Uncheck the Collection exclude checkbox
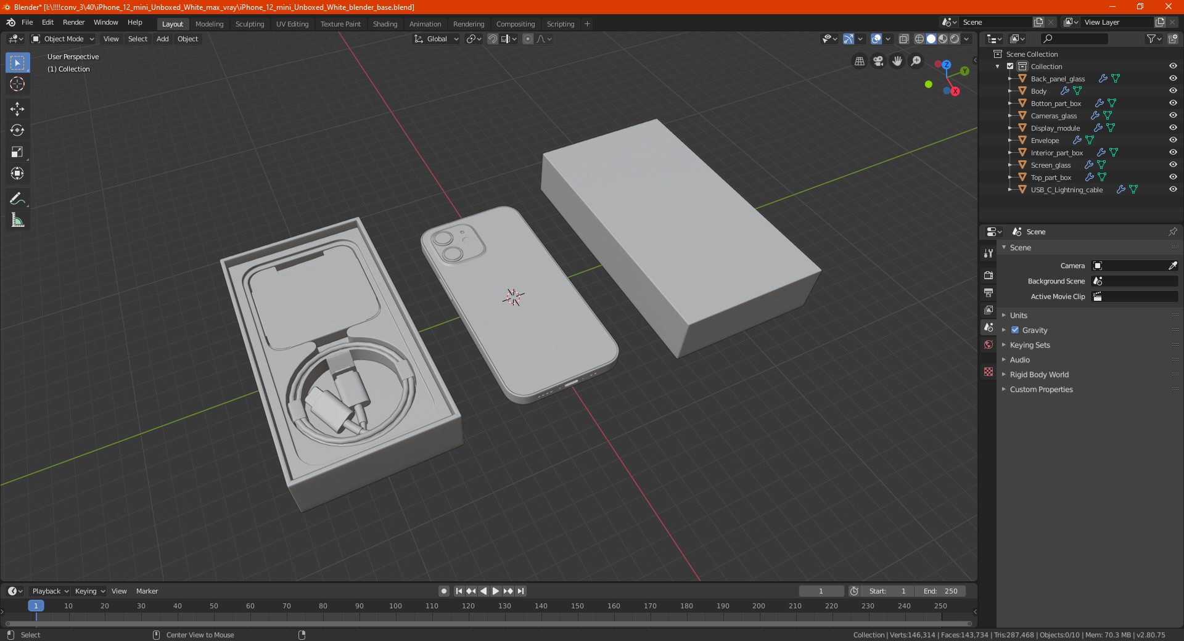Viewport: 1184px width, 641px height. click(1010, 67)
